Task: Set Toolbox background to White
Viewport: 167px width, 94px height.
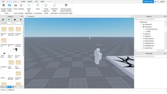Action: (9, 87)
